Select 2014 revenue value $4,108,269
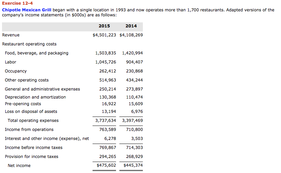Image resolution: width=281 pixels, height=173 pixels. (x=131, y=35)
